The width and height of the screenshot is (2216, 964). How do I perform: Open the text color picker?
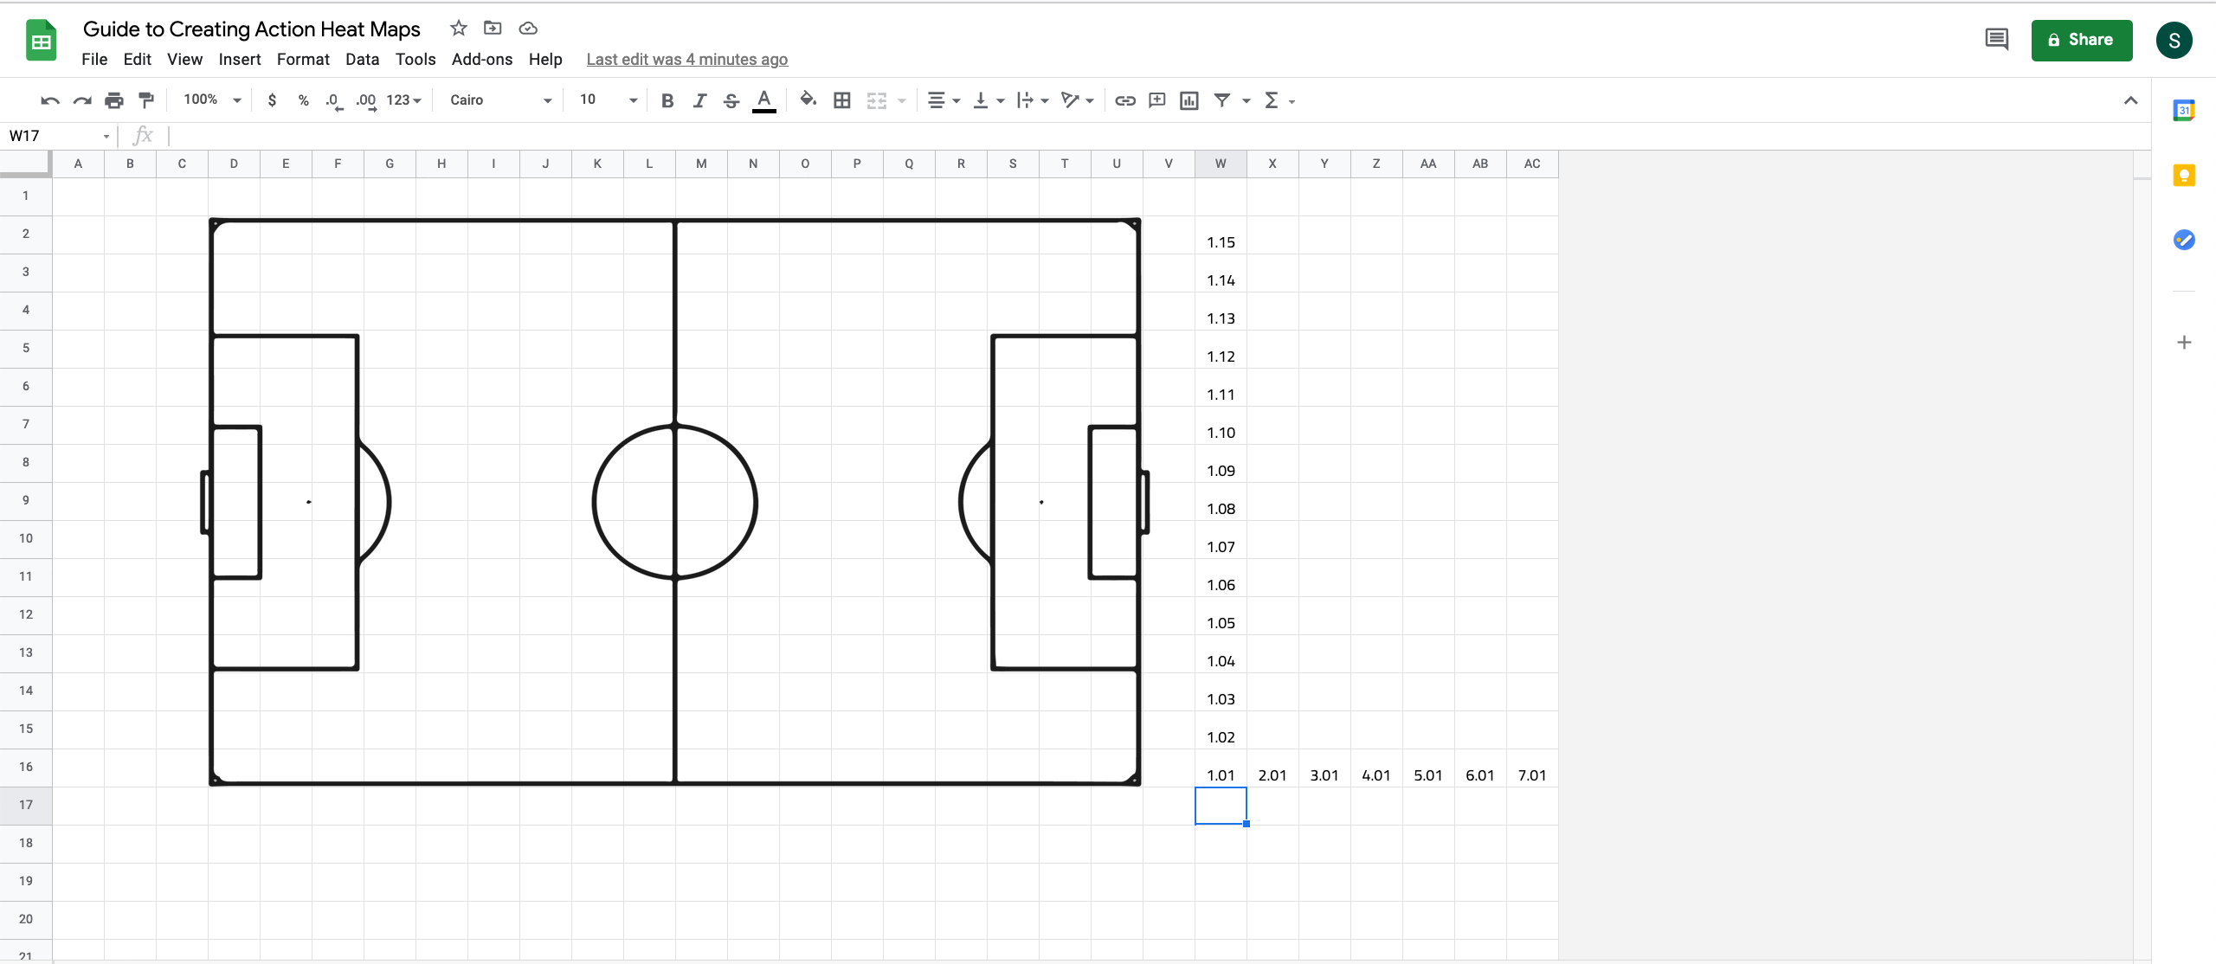[x=763, y=100]
